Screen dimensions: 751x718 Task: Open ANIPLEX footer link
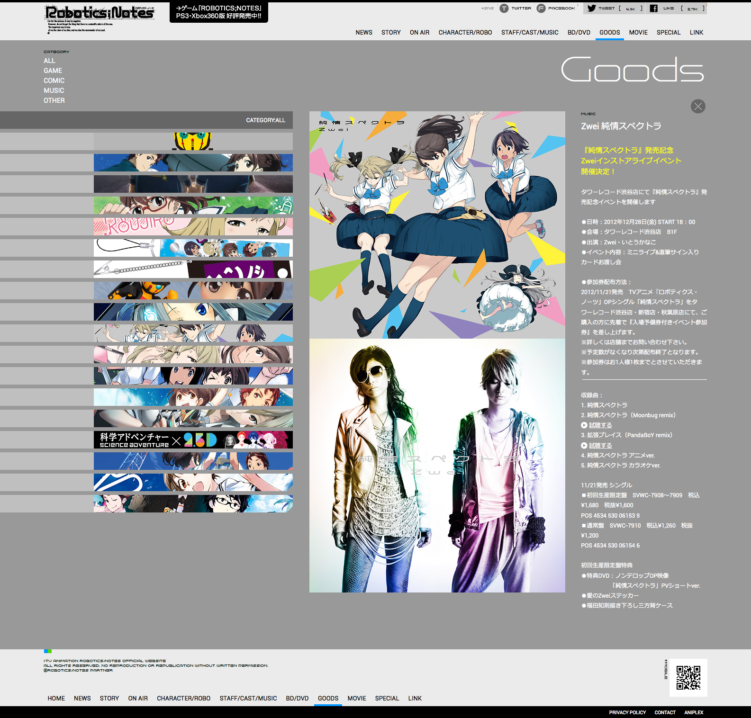click(694, 713)
